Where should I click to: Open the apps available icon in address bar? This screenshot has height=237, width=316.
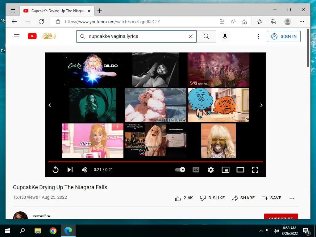tap(222, 22)
